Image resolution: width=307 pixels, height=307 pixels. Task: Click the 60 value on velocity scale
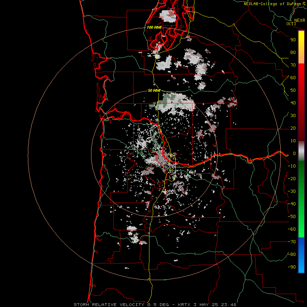pyautogui.click(x=293, y=78)
